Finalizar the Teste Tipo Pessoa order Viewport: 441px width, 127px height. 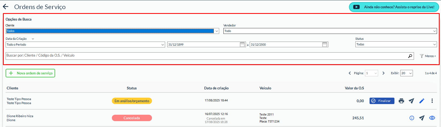click(x=382, y=101)
